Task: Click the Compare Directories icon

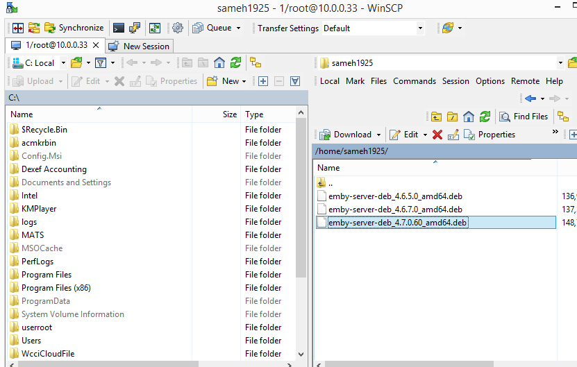Action: pyautogui.click(x=17, y=28)
